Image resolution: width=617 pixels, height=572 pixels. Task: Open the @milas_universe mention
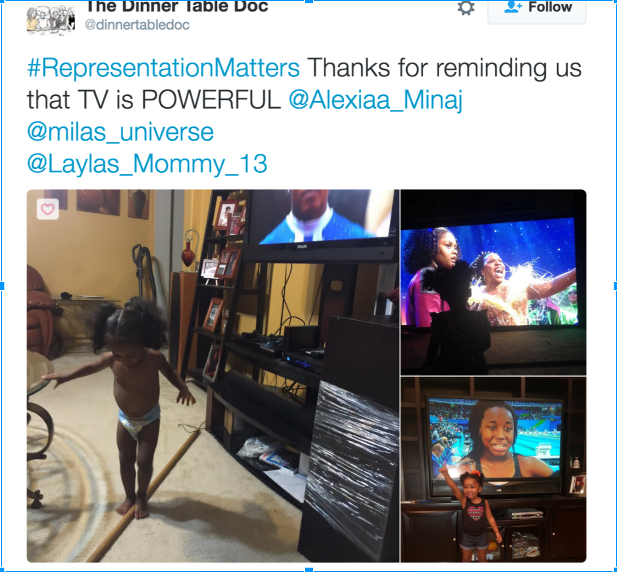click(120, 132)
